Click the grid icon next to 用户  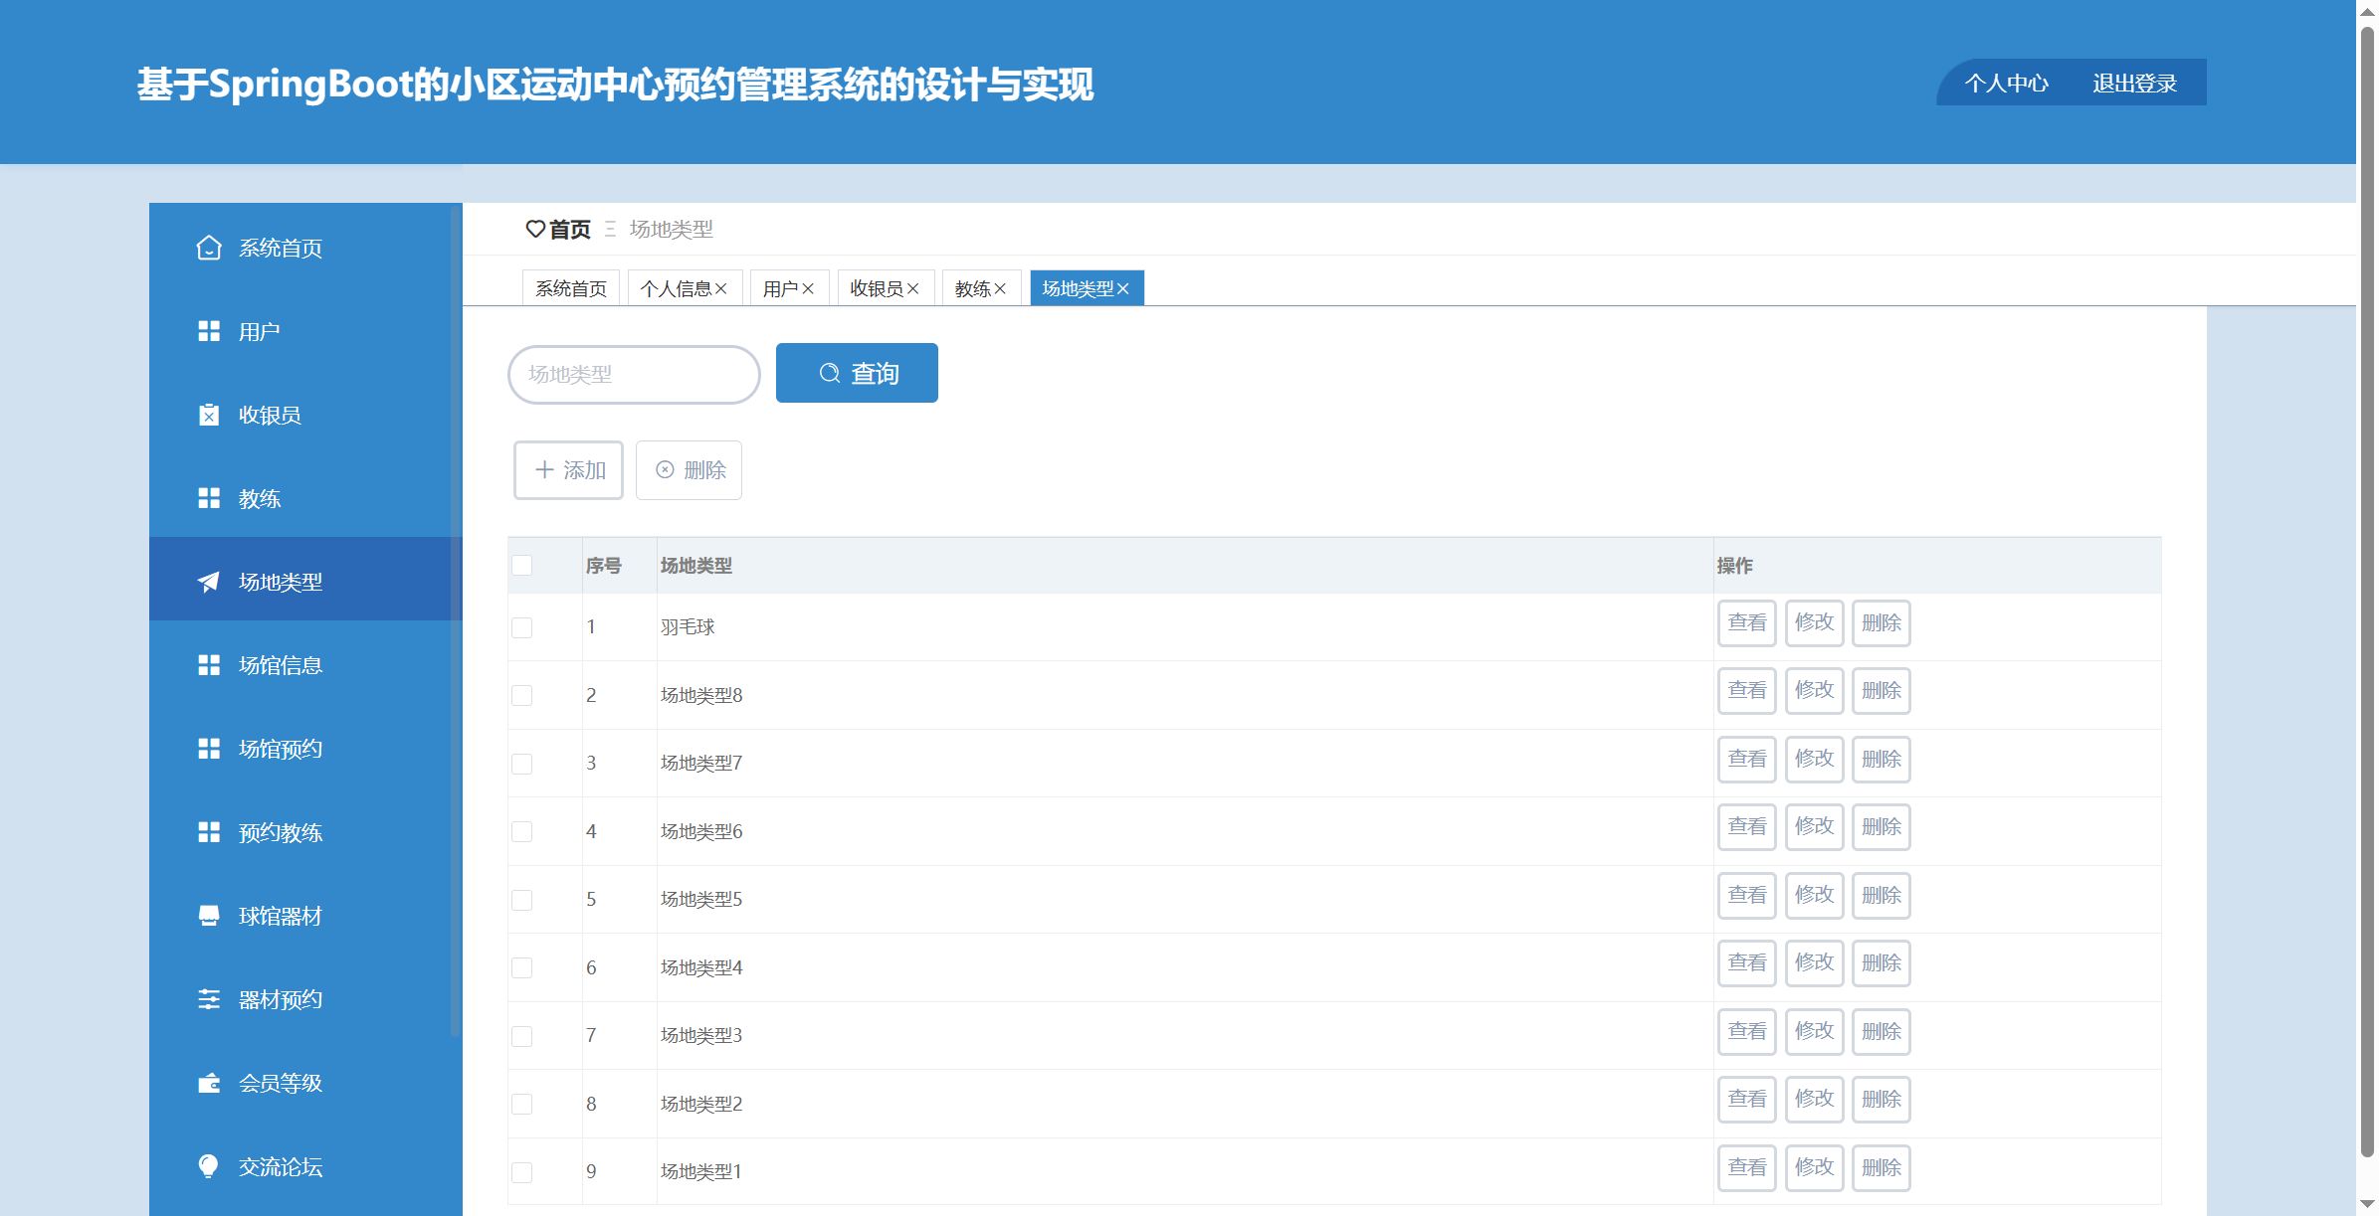coord(209,331)
